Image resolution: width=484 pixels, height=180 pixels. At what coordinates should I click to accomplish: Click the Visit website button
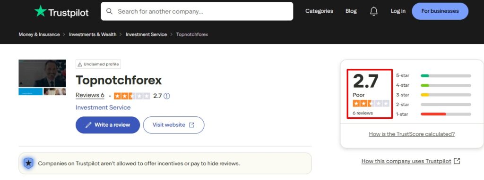(x=173, y=125)
